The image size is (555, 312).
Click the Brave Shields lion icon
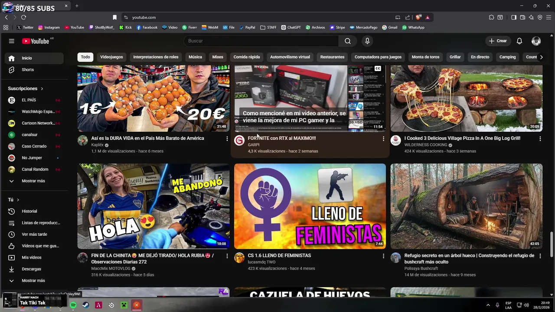pyautogui.click(x=418, y=17)
